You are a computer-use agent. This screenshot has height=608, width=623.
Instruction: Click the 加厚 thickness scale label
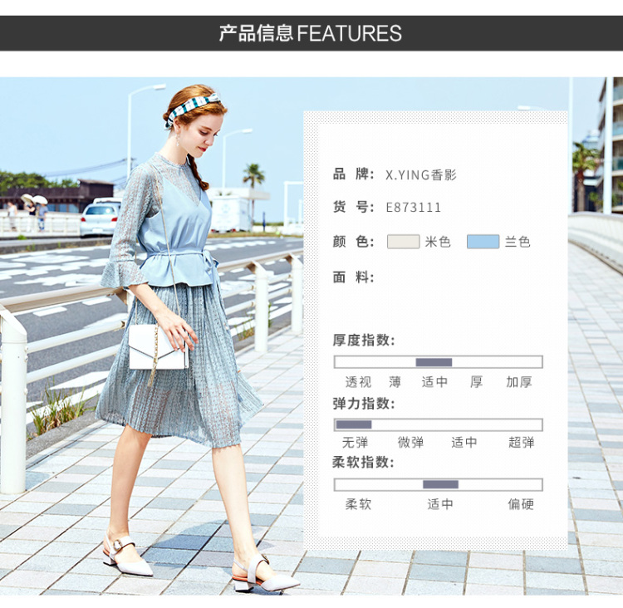coord(519,382)
